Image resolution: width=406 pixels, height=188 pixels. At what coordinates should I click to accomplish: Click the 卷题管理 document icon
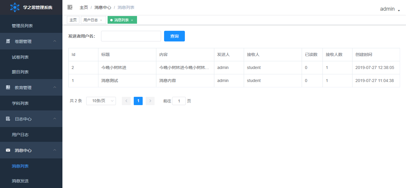[8, 41]
